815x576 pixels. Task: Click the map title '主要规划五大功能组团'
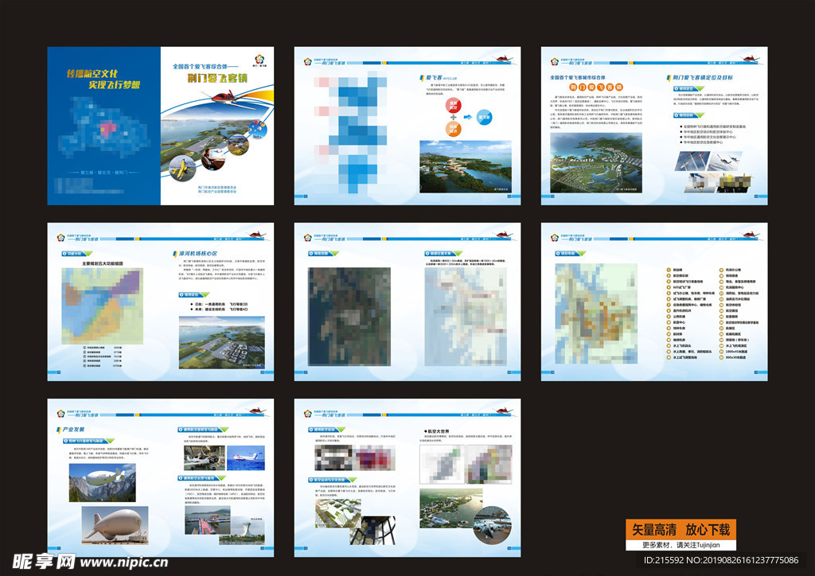103,263
